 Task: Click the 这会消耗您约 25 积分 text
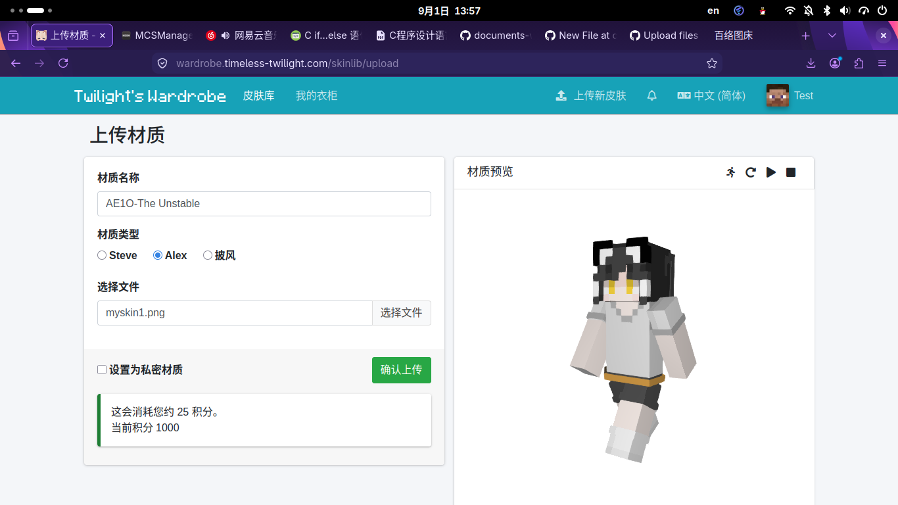tap(166, 412)
